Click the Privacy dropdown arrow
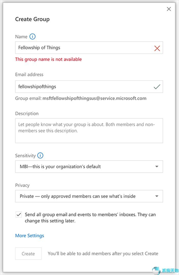The height and width of the screenshot is (275, 179). [x=157, y=196]
